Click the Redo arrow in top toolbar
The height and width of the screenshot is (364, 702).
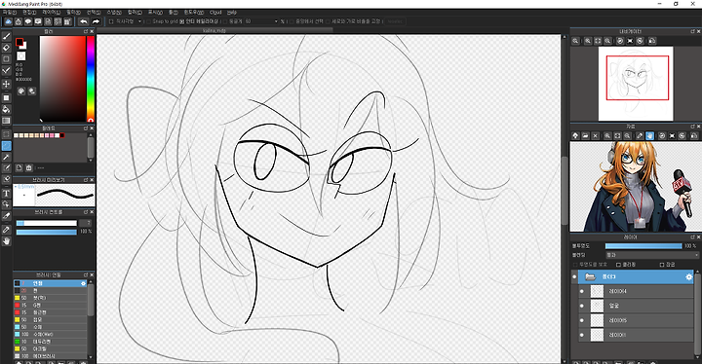tap(96, 21)
